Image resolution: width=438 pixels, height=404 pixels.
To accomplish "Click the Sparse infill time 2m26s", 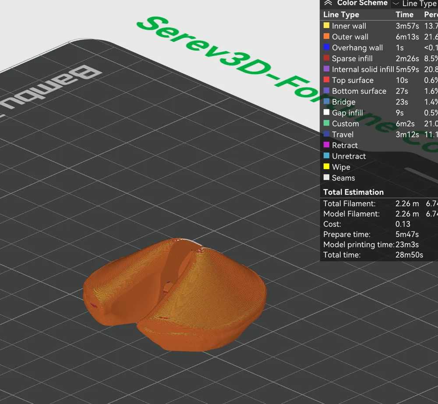I will click(407, 59).
